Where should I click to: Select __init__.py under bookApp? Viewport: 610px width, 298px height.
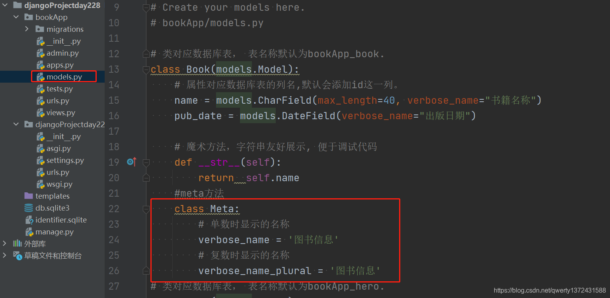[64, 41]
